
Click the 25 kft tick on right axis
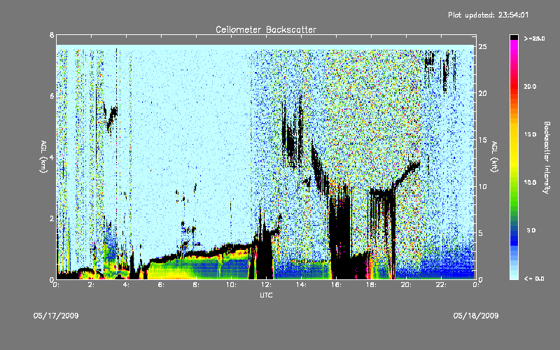click(483, 46)
